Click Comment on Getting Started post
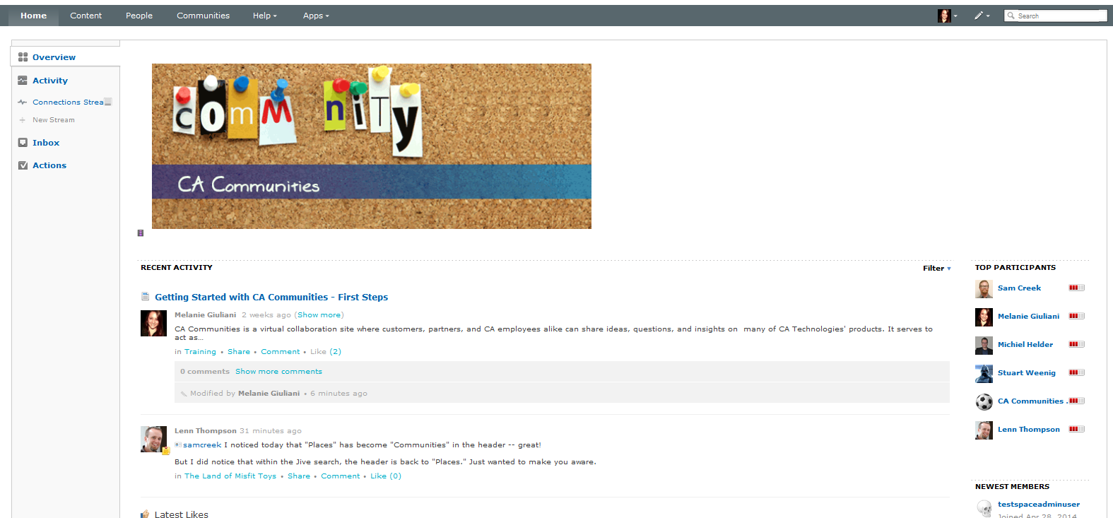The width and height of the screenshot is (1113, 518). 281,352
